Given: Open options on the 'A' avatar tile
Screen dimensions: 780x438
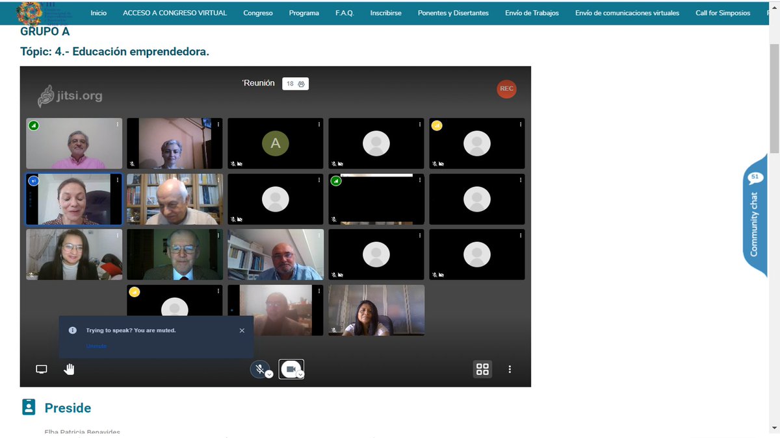Looking at the screenshot, I should pos(318,124).
